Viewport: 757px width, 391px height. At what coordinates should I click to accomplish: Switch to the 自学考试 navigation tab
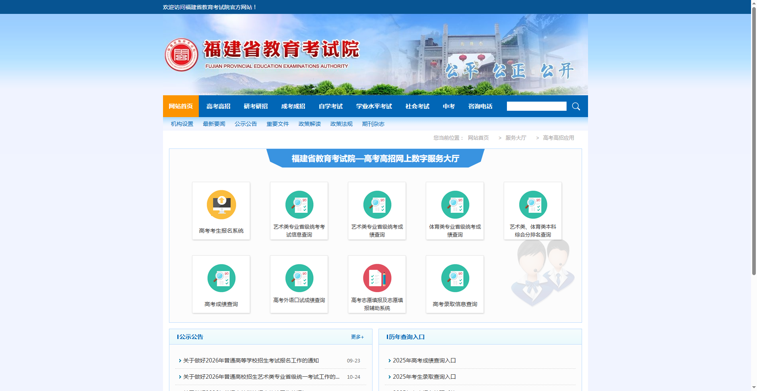330,106
